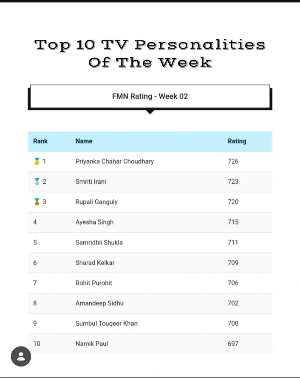
Task: Click the bronze medal icon beside rank 3
Action: pyautogui.click(x=37, y=202)
